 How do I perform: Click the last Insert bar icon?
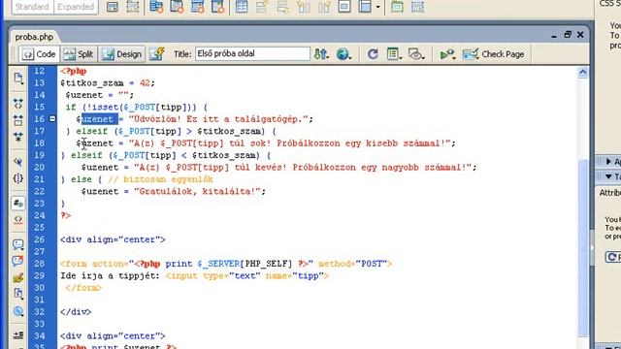tap(417, 7)
